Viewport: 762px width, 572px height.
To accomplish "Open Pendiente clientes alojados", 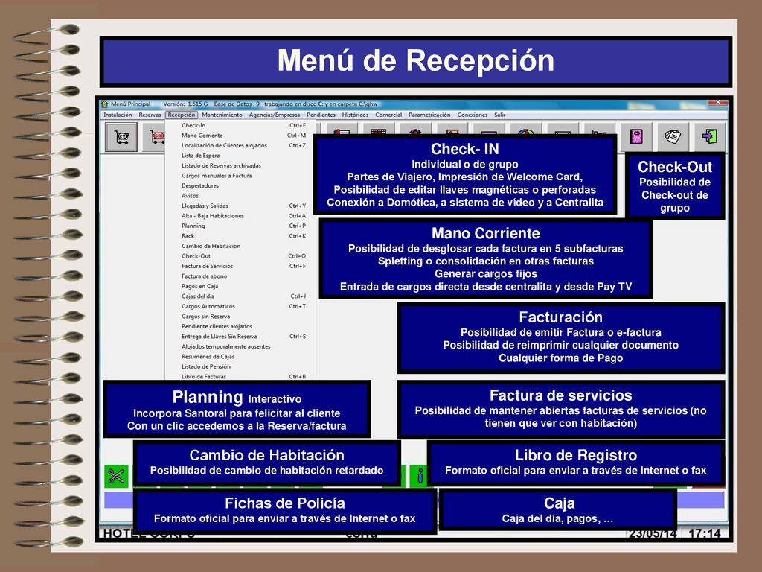I will (240, 326).
